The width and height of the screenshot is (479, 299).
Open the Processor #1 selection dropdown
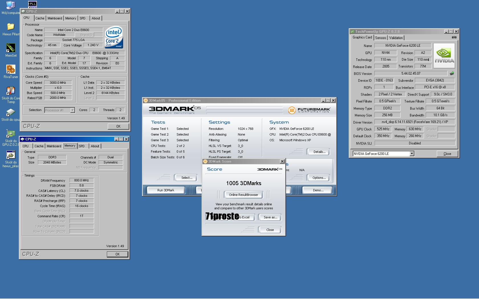[72, 110]
